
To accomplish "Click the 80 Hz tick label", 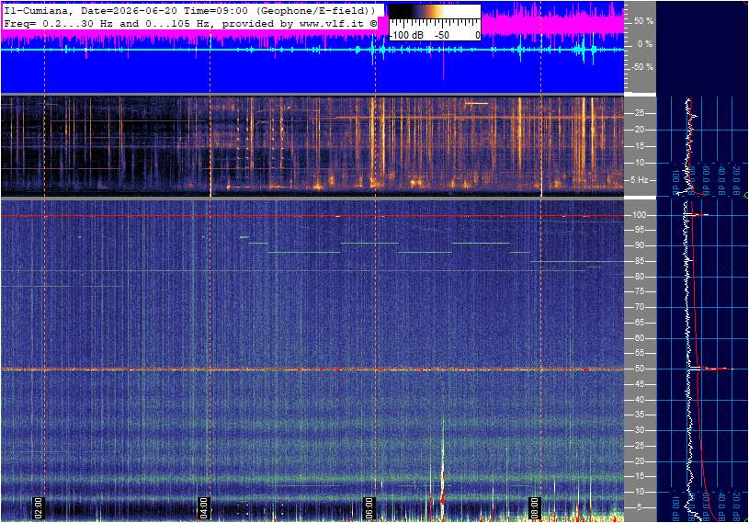I will [639, 277].
